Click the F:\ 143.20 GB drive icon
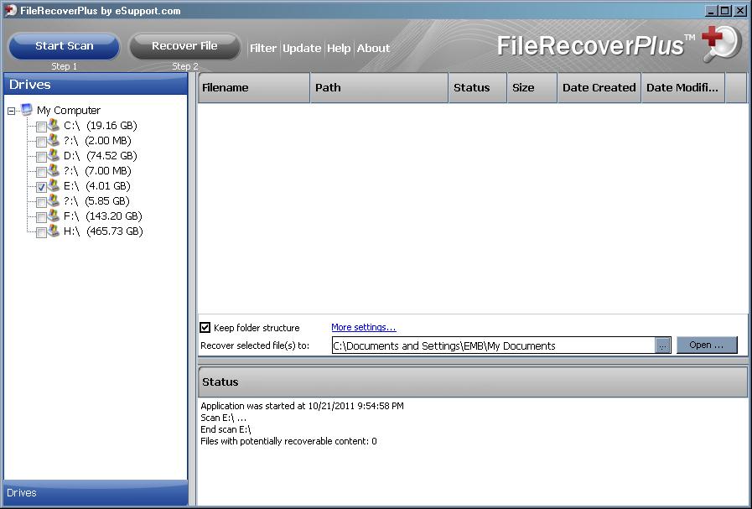 (54, 216)
